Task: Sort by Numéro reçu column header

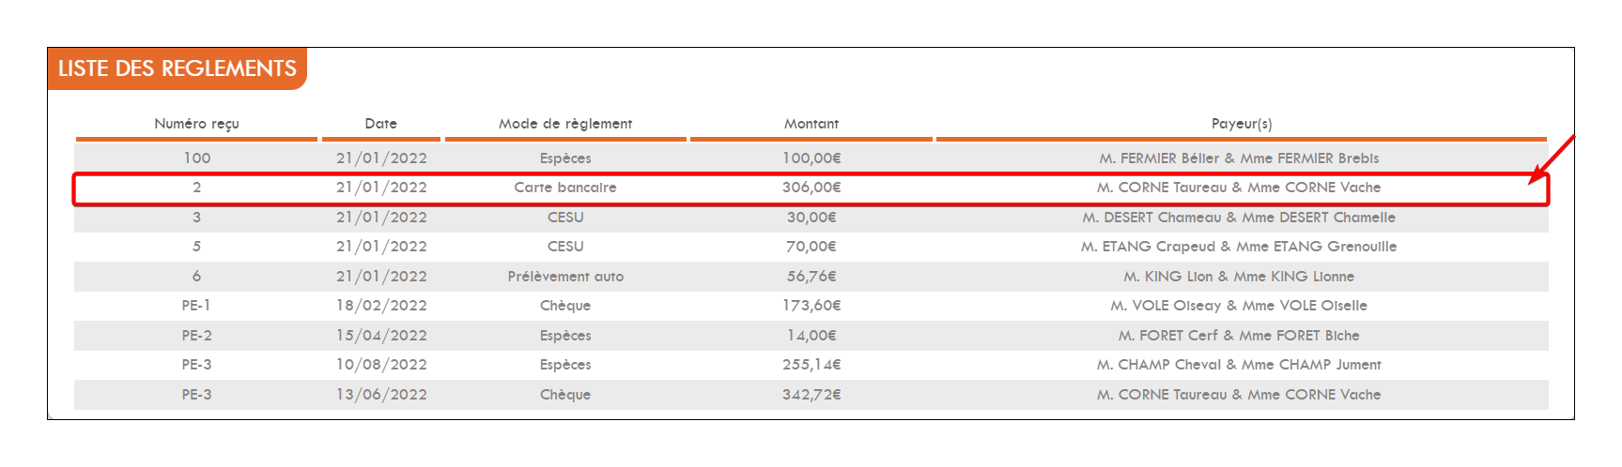Action: (x=196, y=124)
